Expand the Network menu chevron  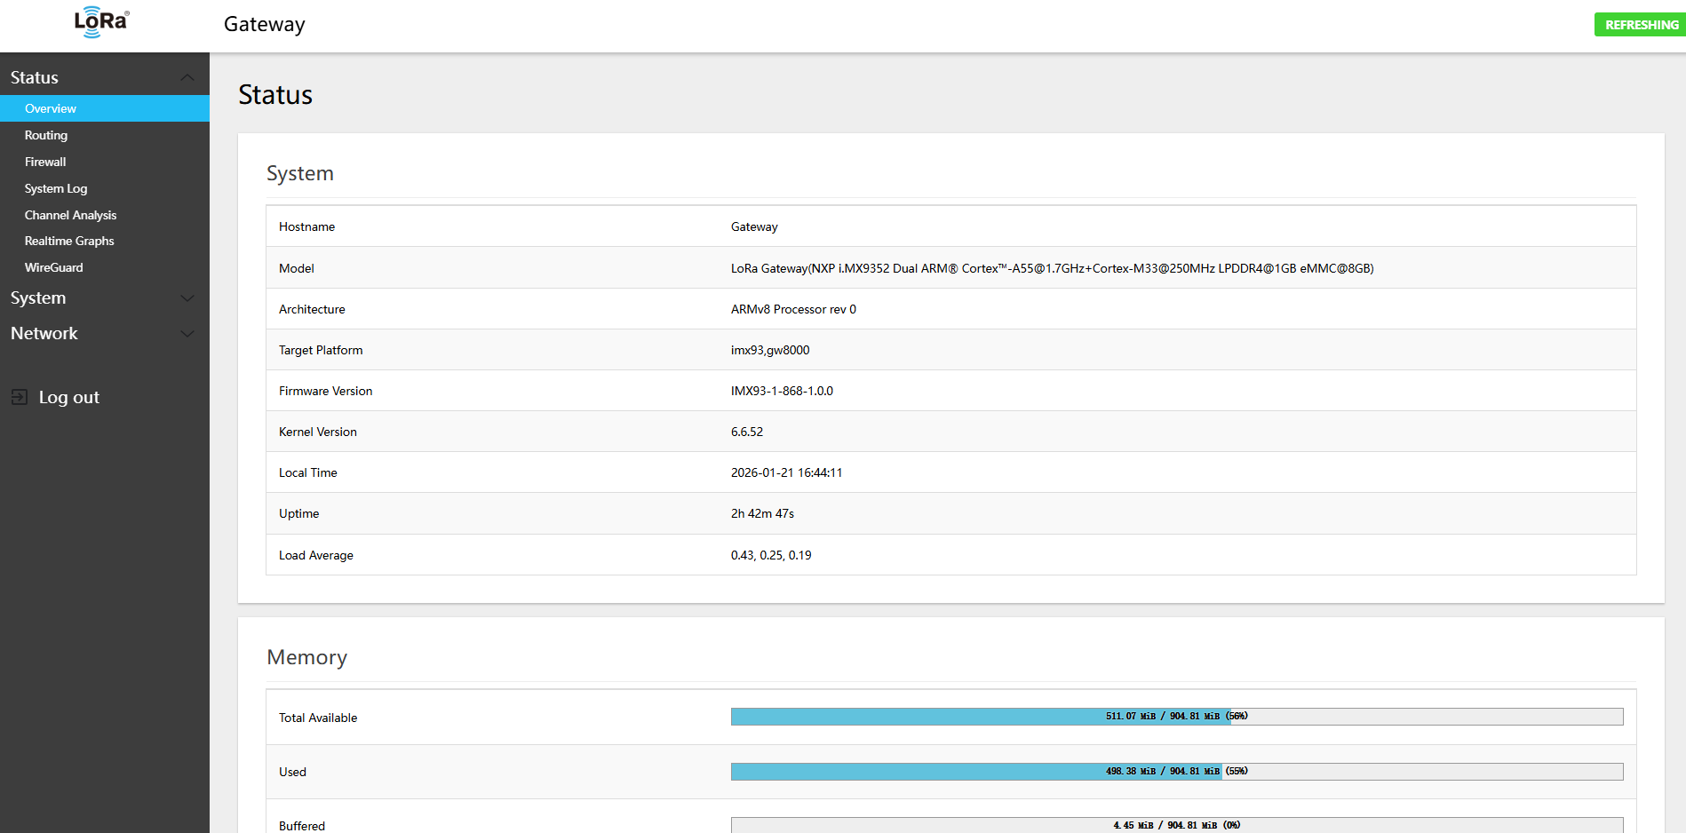[187, 334]
